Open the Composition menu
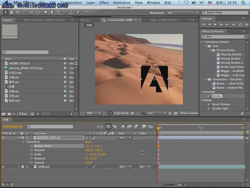Image resolution: width=250 pixels, height=188 pixels. point(71,3)
